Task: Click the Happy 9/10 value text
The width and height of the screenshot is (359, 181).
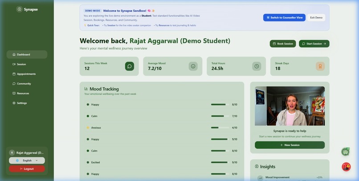Action: click(234, 139)
